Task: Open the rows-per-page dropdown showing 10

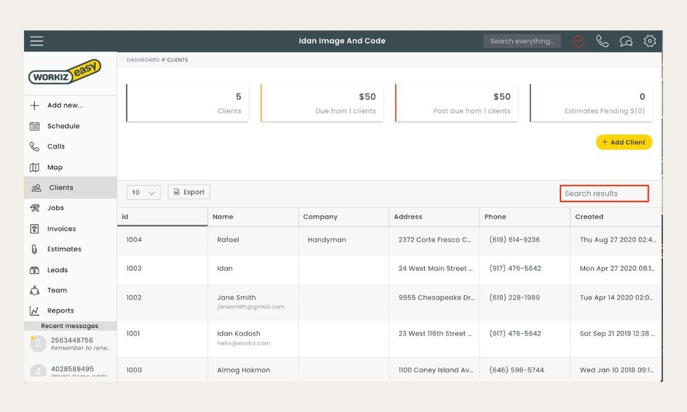Action: coord(143,193)
